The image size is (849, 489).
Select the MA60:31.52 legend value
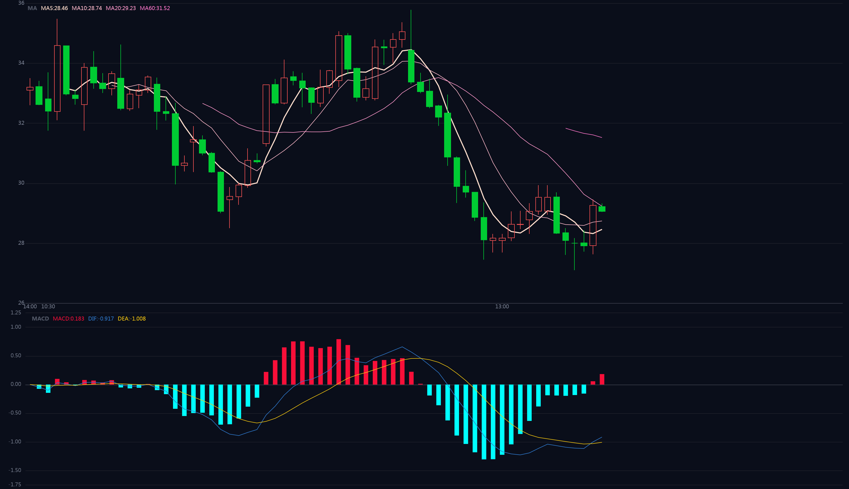(x=155, y=8)
